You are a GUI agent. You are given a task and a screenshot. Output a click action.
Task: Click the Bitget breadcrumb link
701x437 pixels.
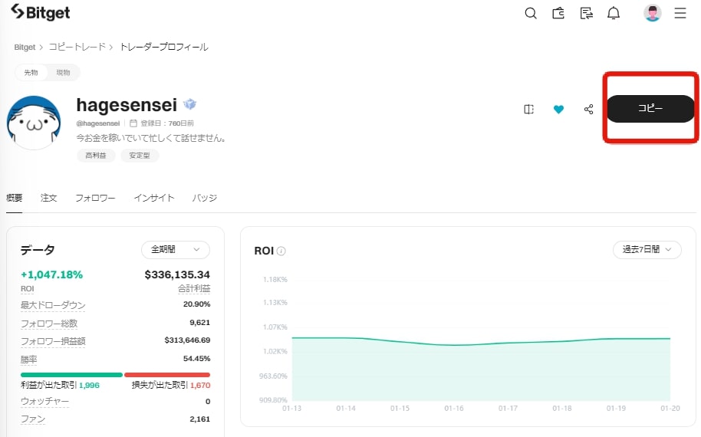tap(25, 48)
